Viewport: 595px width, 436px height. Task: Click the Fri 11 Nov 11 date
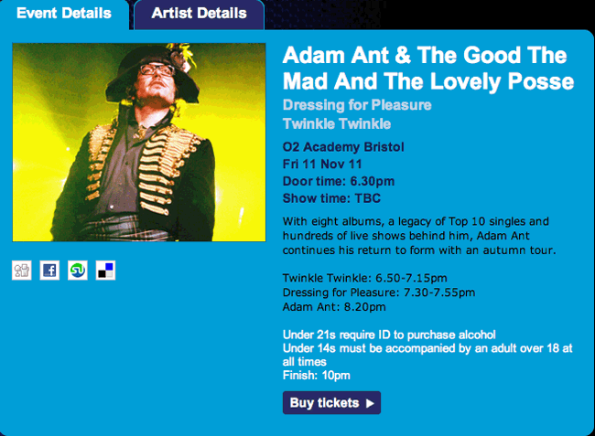pos(323,164)
